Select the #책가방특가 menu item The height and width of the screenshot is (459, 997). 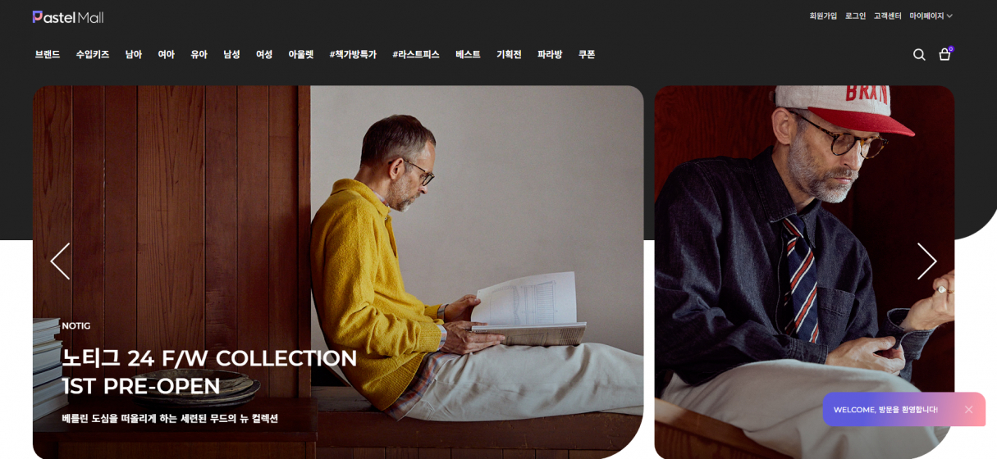tap(353, 54)
